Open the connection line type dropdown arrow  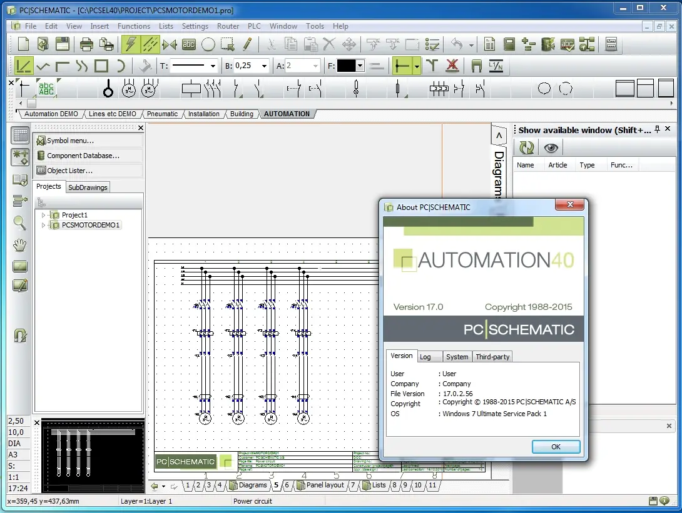pyautogui.click(x=417, y=66)
